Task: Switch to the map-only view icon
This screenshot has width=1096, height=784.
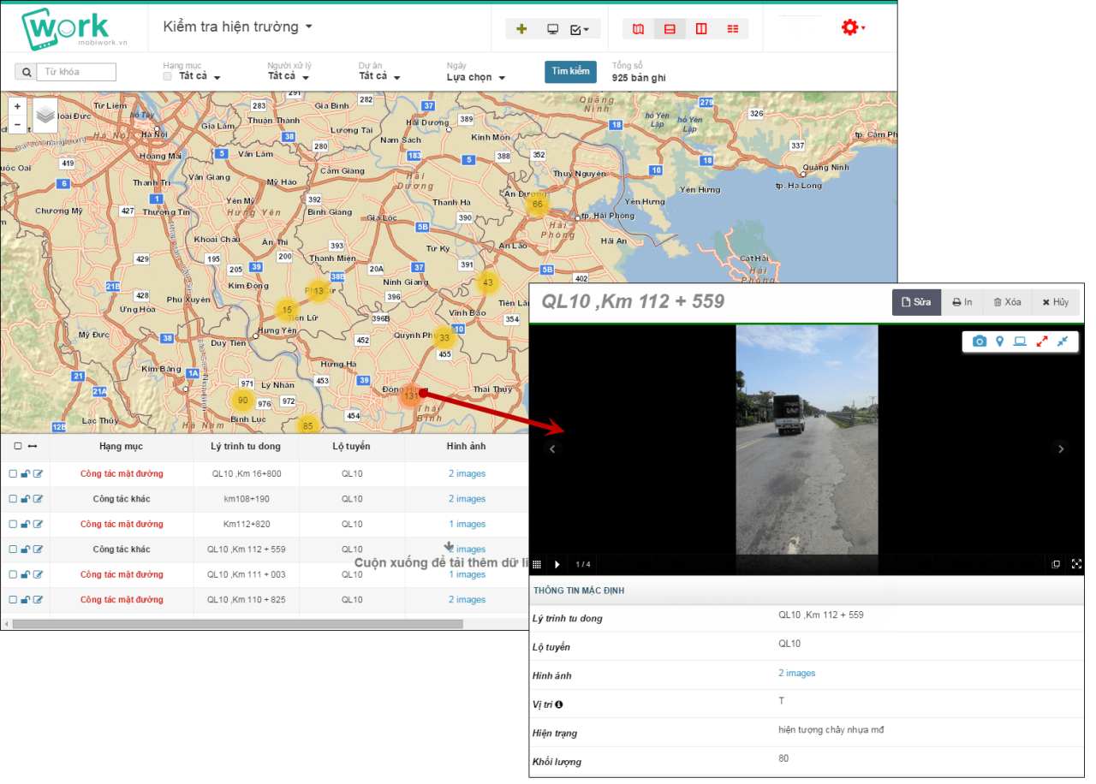Action: pyautogui.click(x=638, y=29)
